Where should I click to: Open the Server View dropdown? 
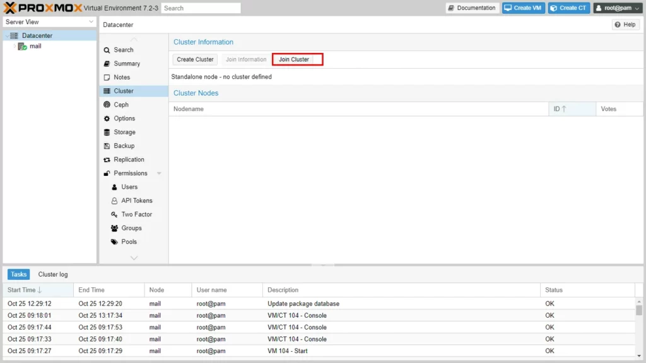49,22
